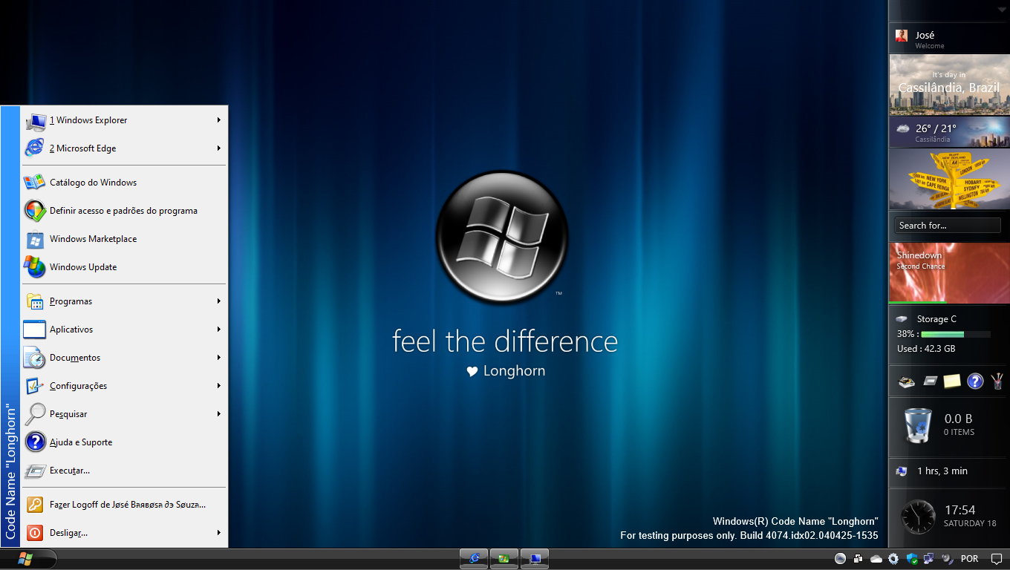
Task: Click the Cassilândia, Brazil location tile
Action: tap(949, 85)
